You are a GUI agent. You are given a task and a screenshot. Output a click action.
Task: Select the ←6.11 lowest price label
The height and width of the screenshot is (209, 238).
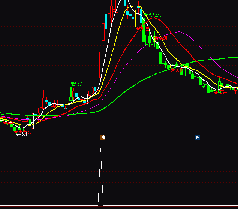(x=23, y=134)
